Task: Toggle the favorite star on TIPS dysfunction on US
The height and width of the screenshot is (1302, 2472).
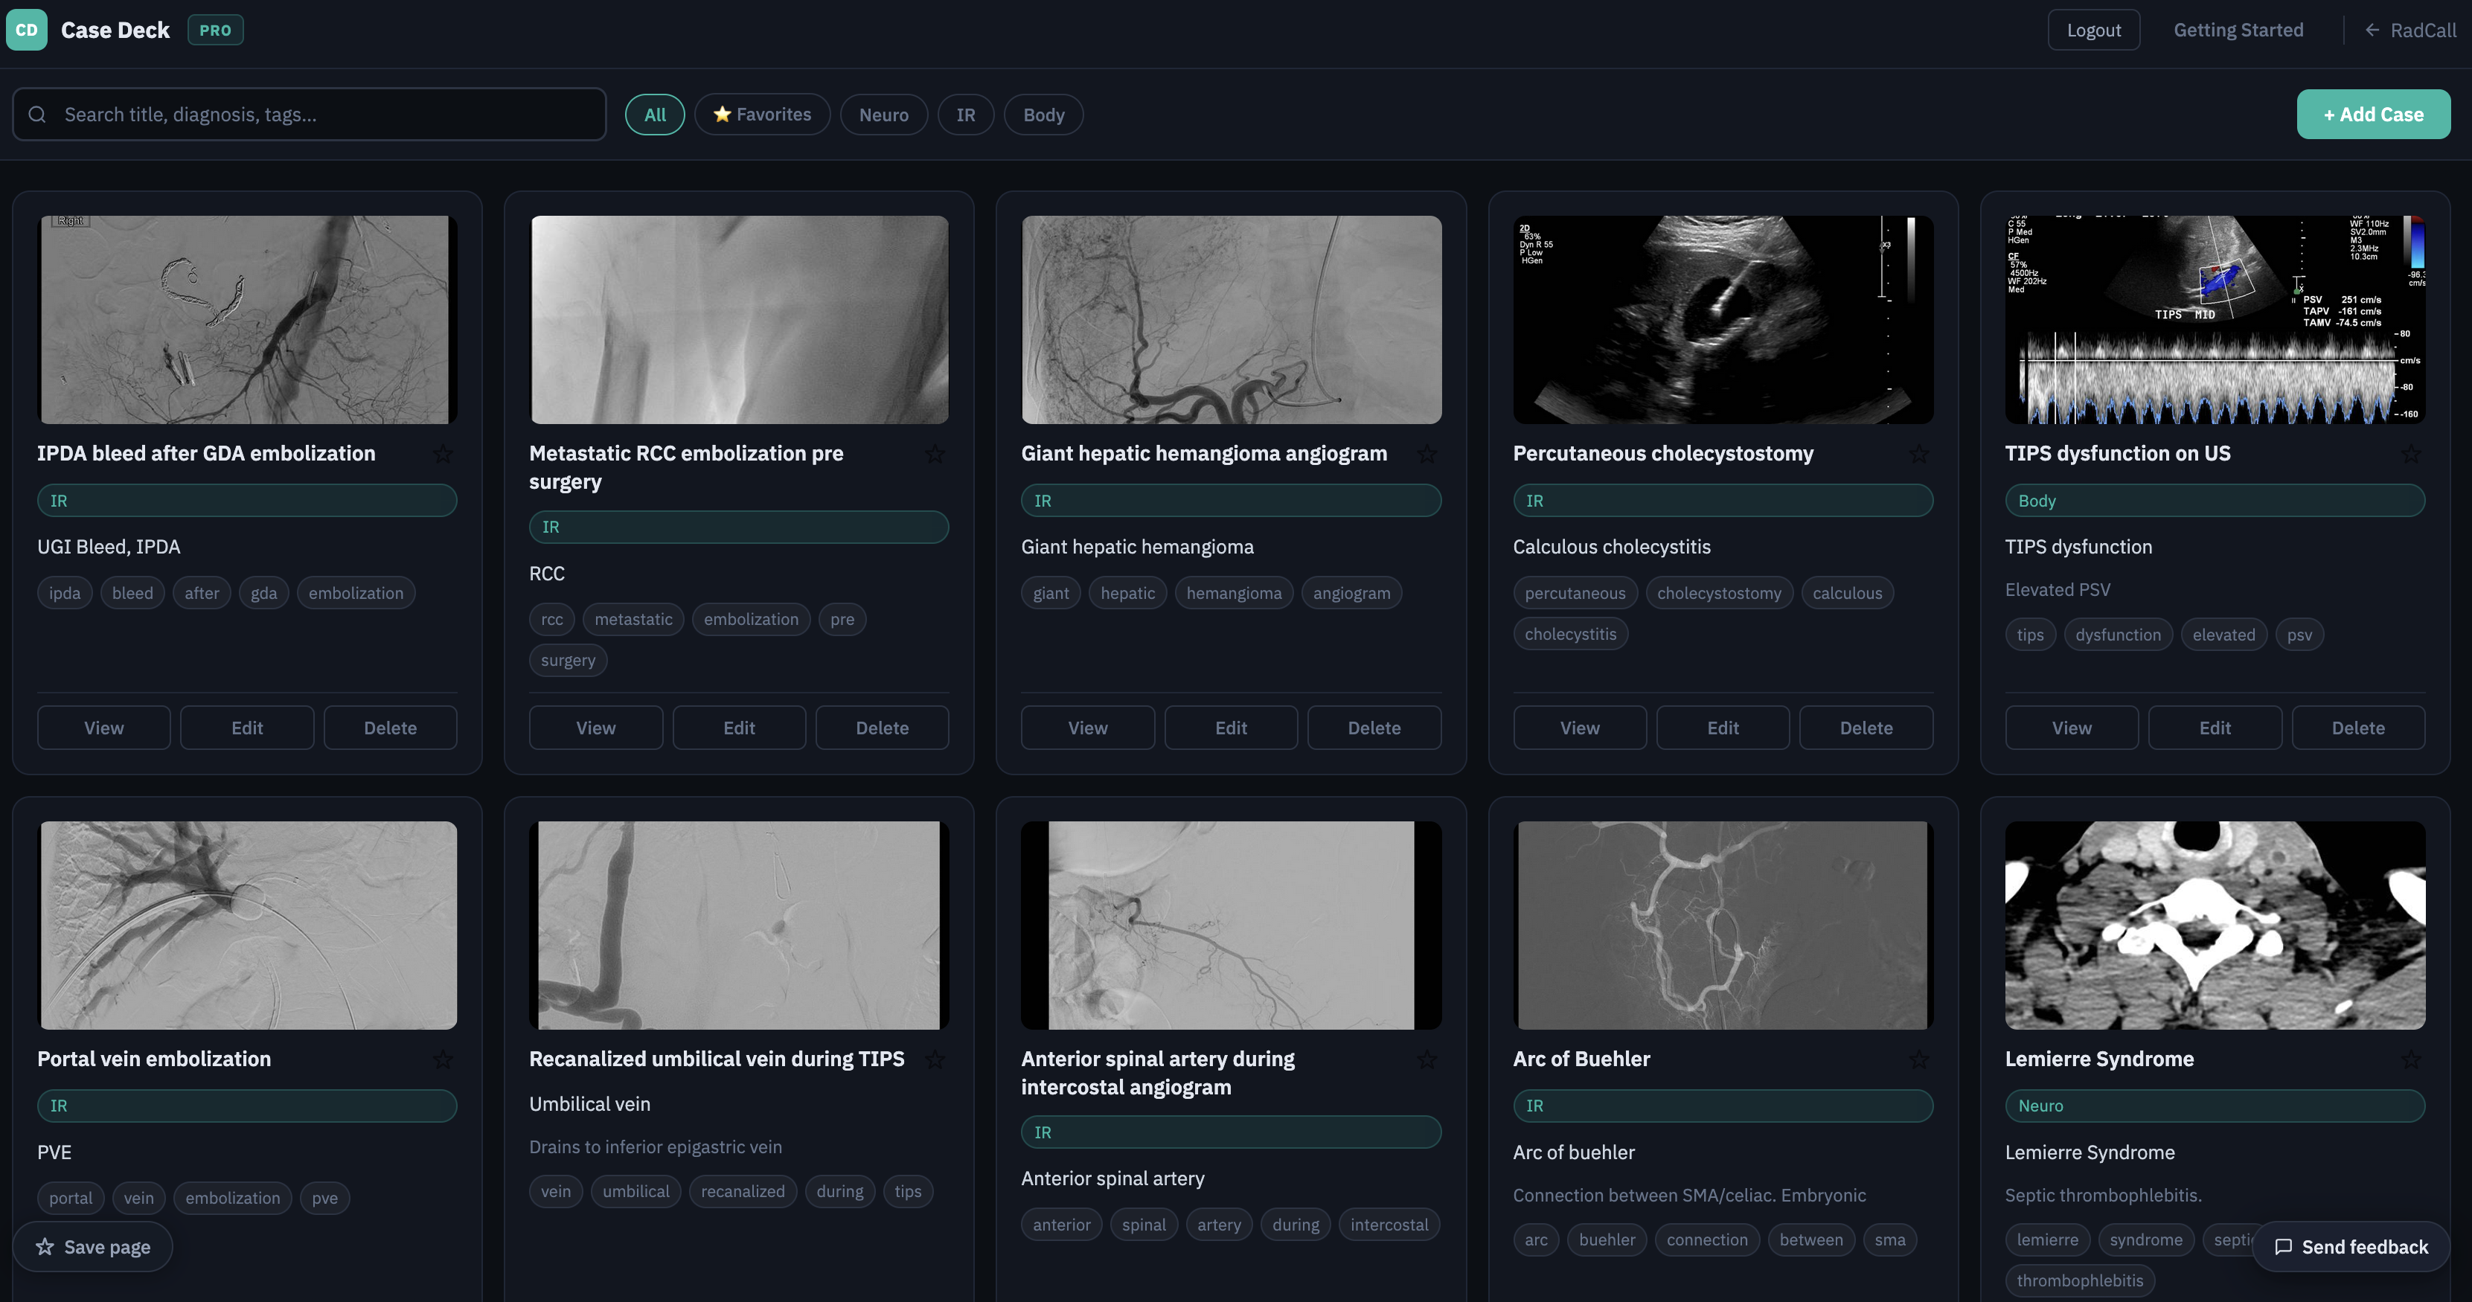Action: click(2410, 453)
